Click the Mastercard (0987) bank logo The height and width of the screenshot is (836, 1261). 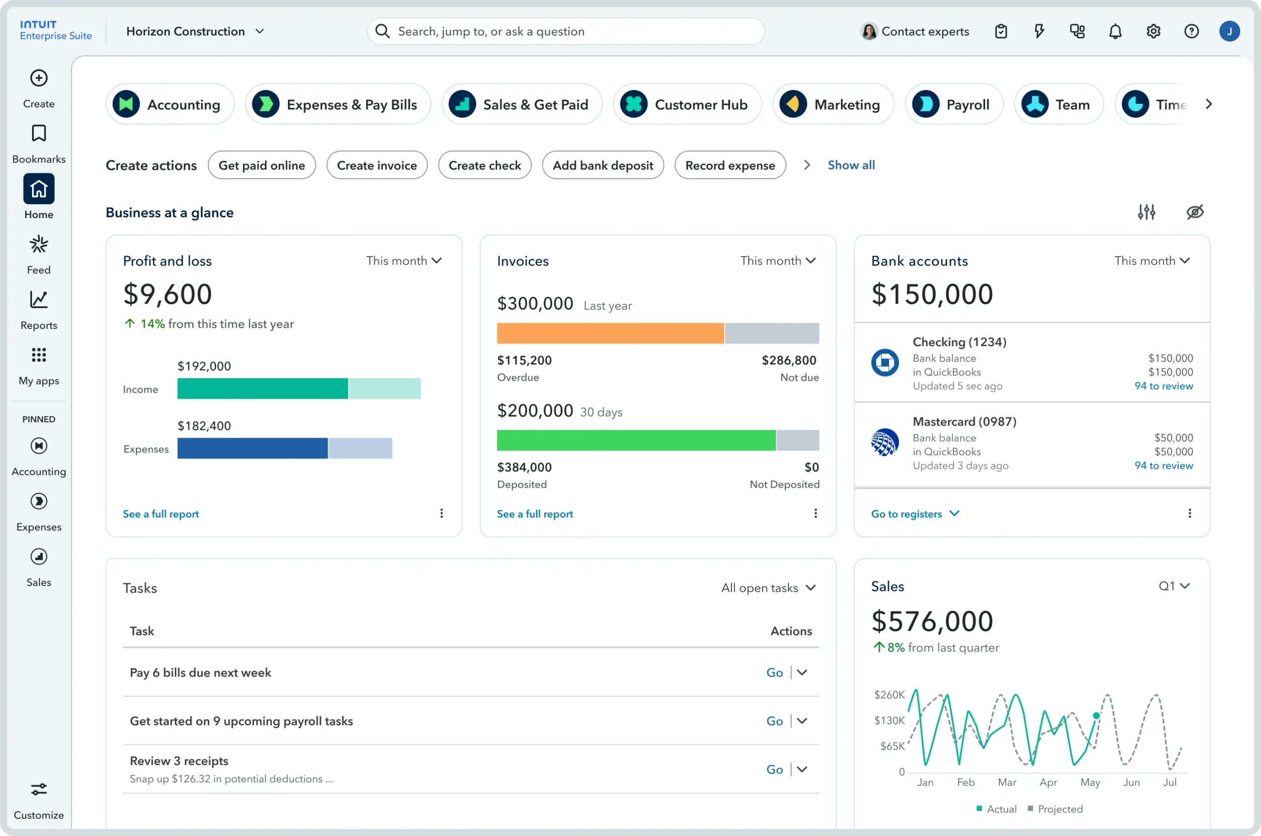(885, 443)
